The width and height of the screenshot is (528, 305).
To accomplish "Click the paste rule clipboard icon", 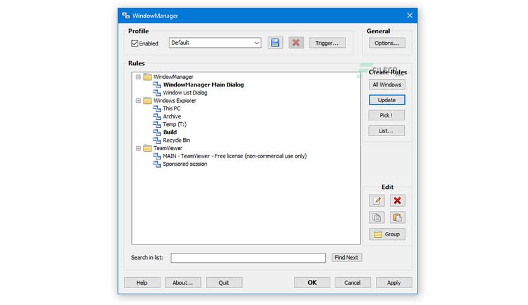I will pyautogui.click(x=397, y=217).
